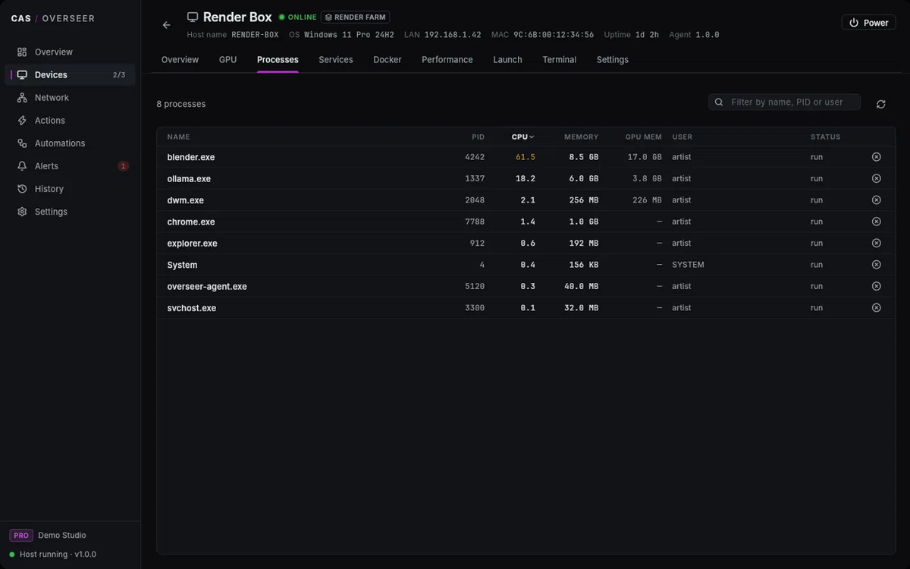Open Actions in the sidebar
Viewport: 910px width, 569px height.
tap(70, 121)
